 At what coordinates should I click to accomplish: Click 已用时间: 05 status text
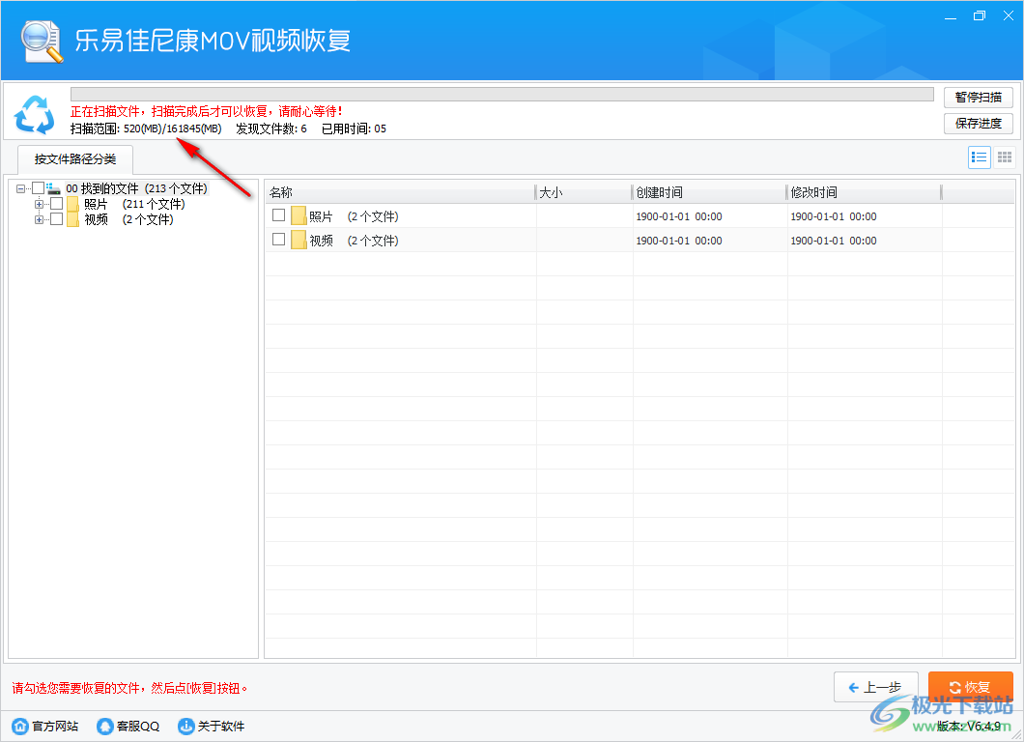click(x=354, y=128)
